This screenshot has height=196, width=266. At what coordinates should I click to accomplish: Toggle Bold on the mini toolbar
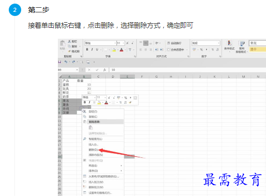click(85, 102)
